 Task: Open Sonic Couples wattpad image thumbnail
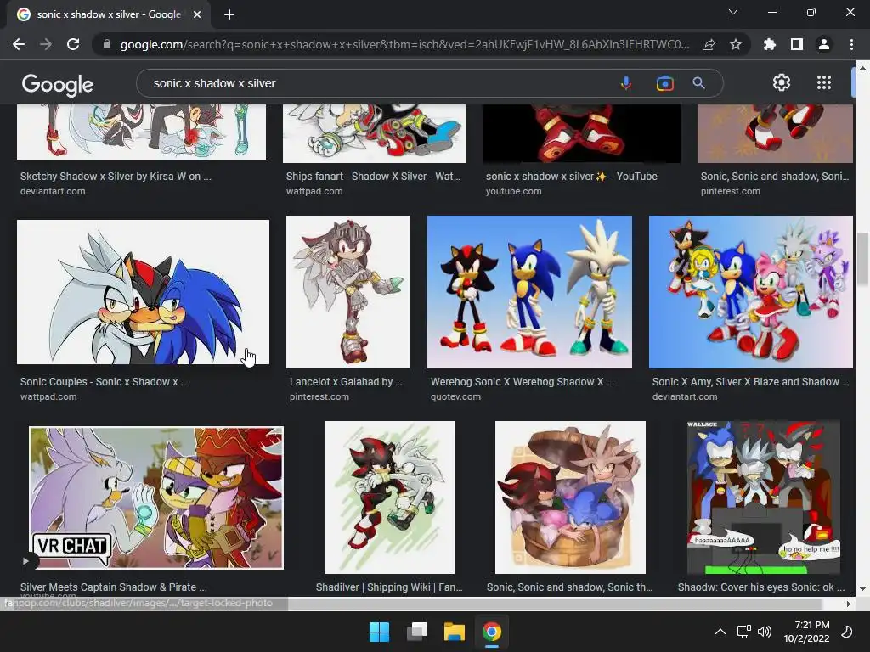[143, 292]
